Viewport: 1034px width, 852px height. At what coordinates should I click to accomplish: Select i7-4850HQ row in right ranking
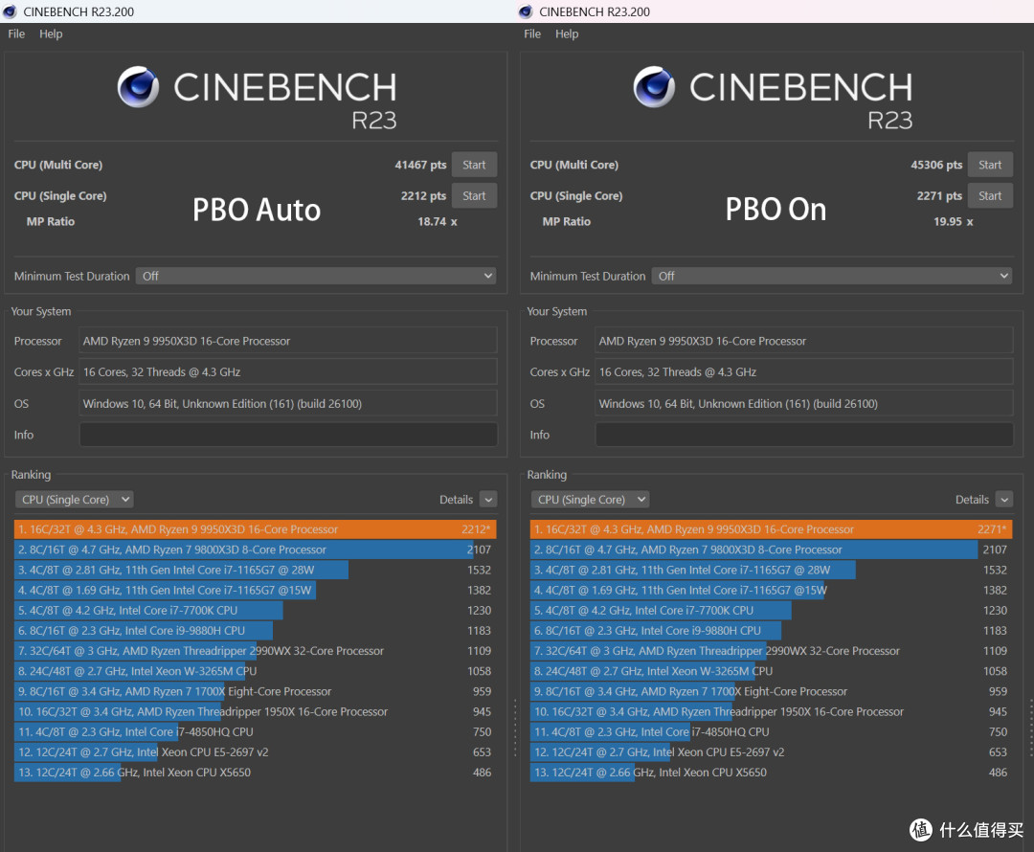pos(771,732)
